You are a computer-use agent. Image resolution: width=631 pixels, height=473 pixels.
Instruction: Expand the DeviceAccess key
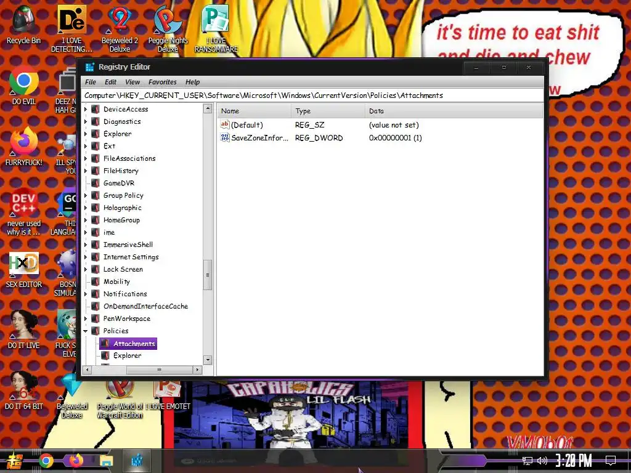click(85, 109)
